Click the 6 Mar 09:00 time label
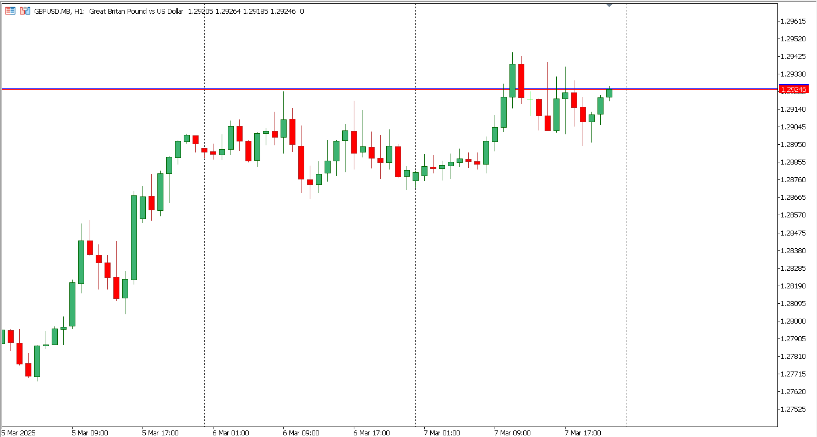This screenshot has width=817, height=437. tap(301, 433)
